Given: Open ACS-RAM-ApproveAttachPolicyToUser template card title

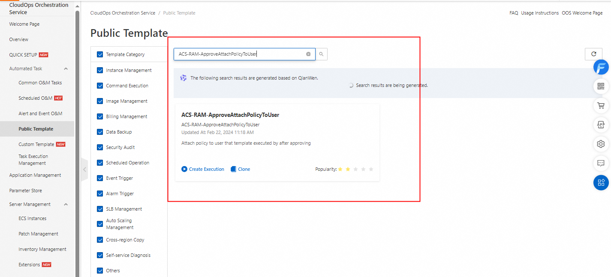Looking at the screenshot, I should [x=230, y=115].
